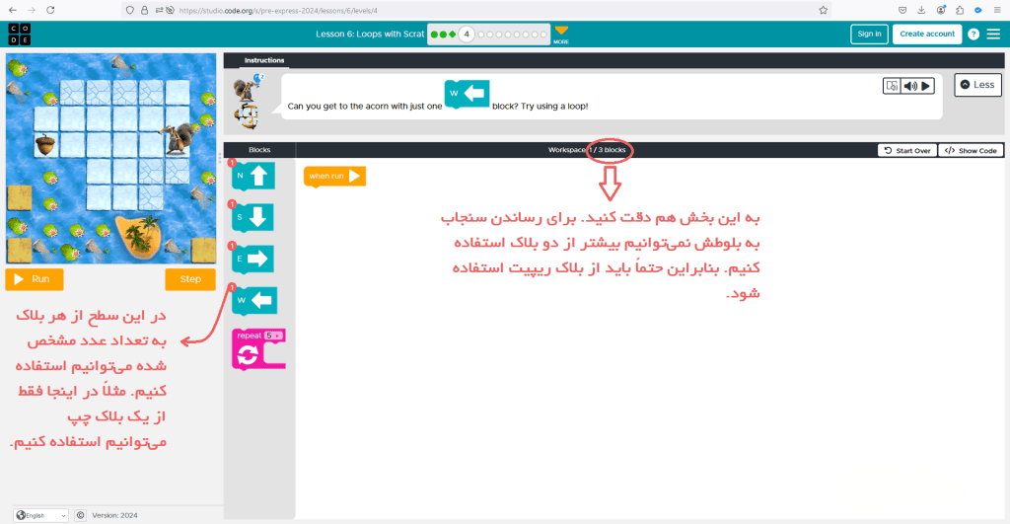1010x524 pixels.
Task: Open the shield tracking protection icon
Action: [130, 10]
